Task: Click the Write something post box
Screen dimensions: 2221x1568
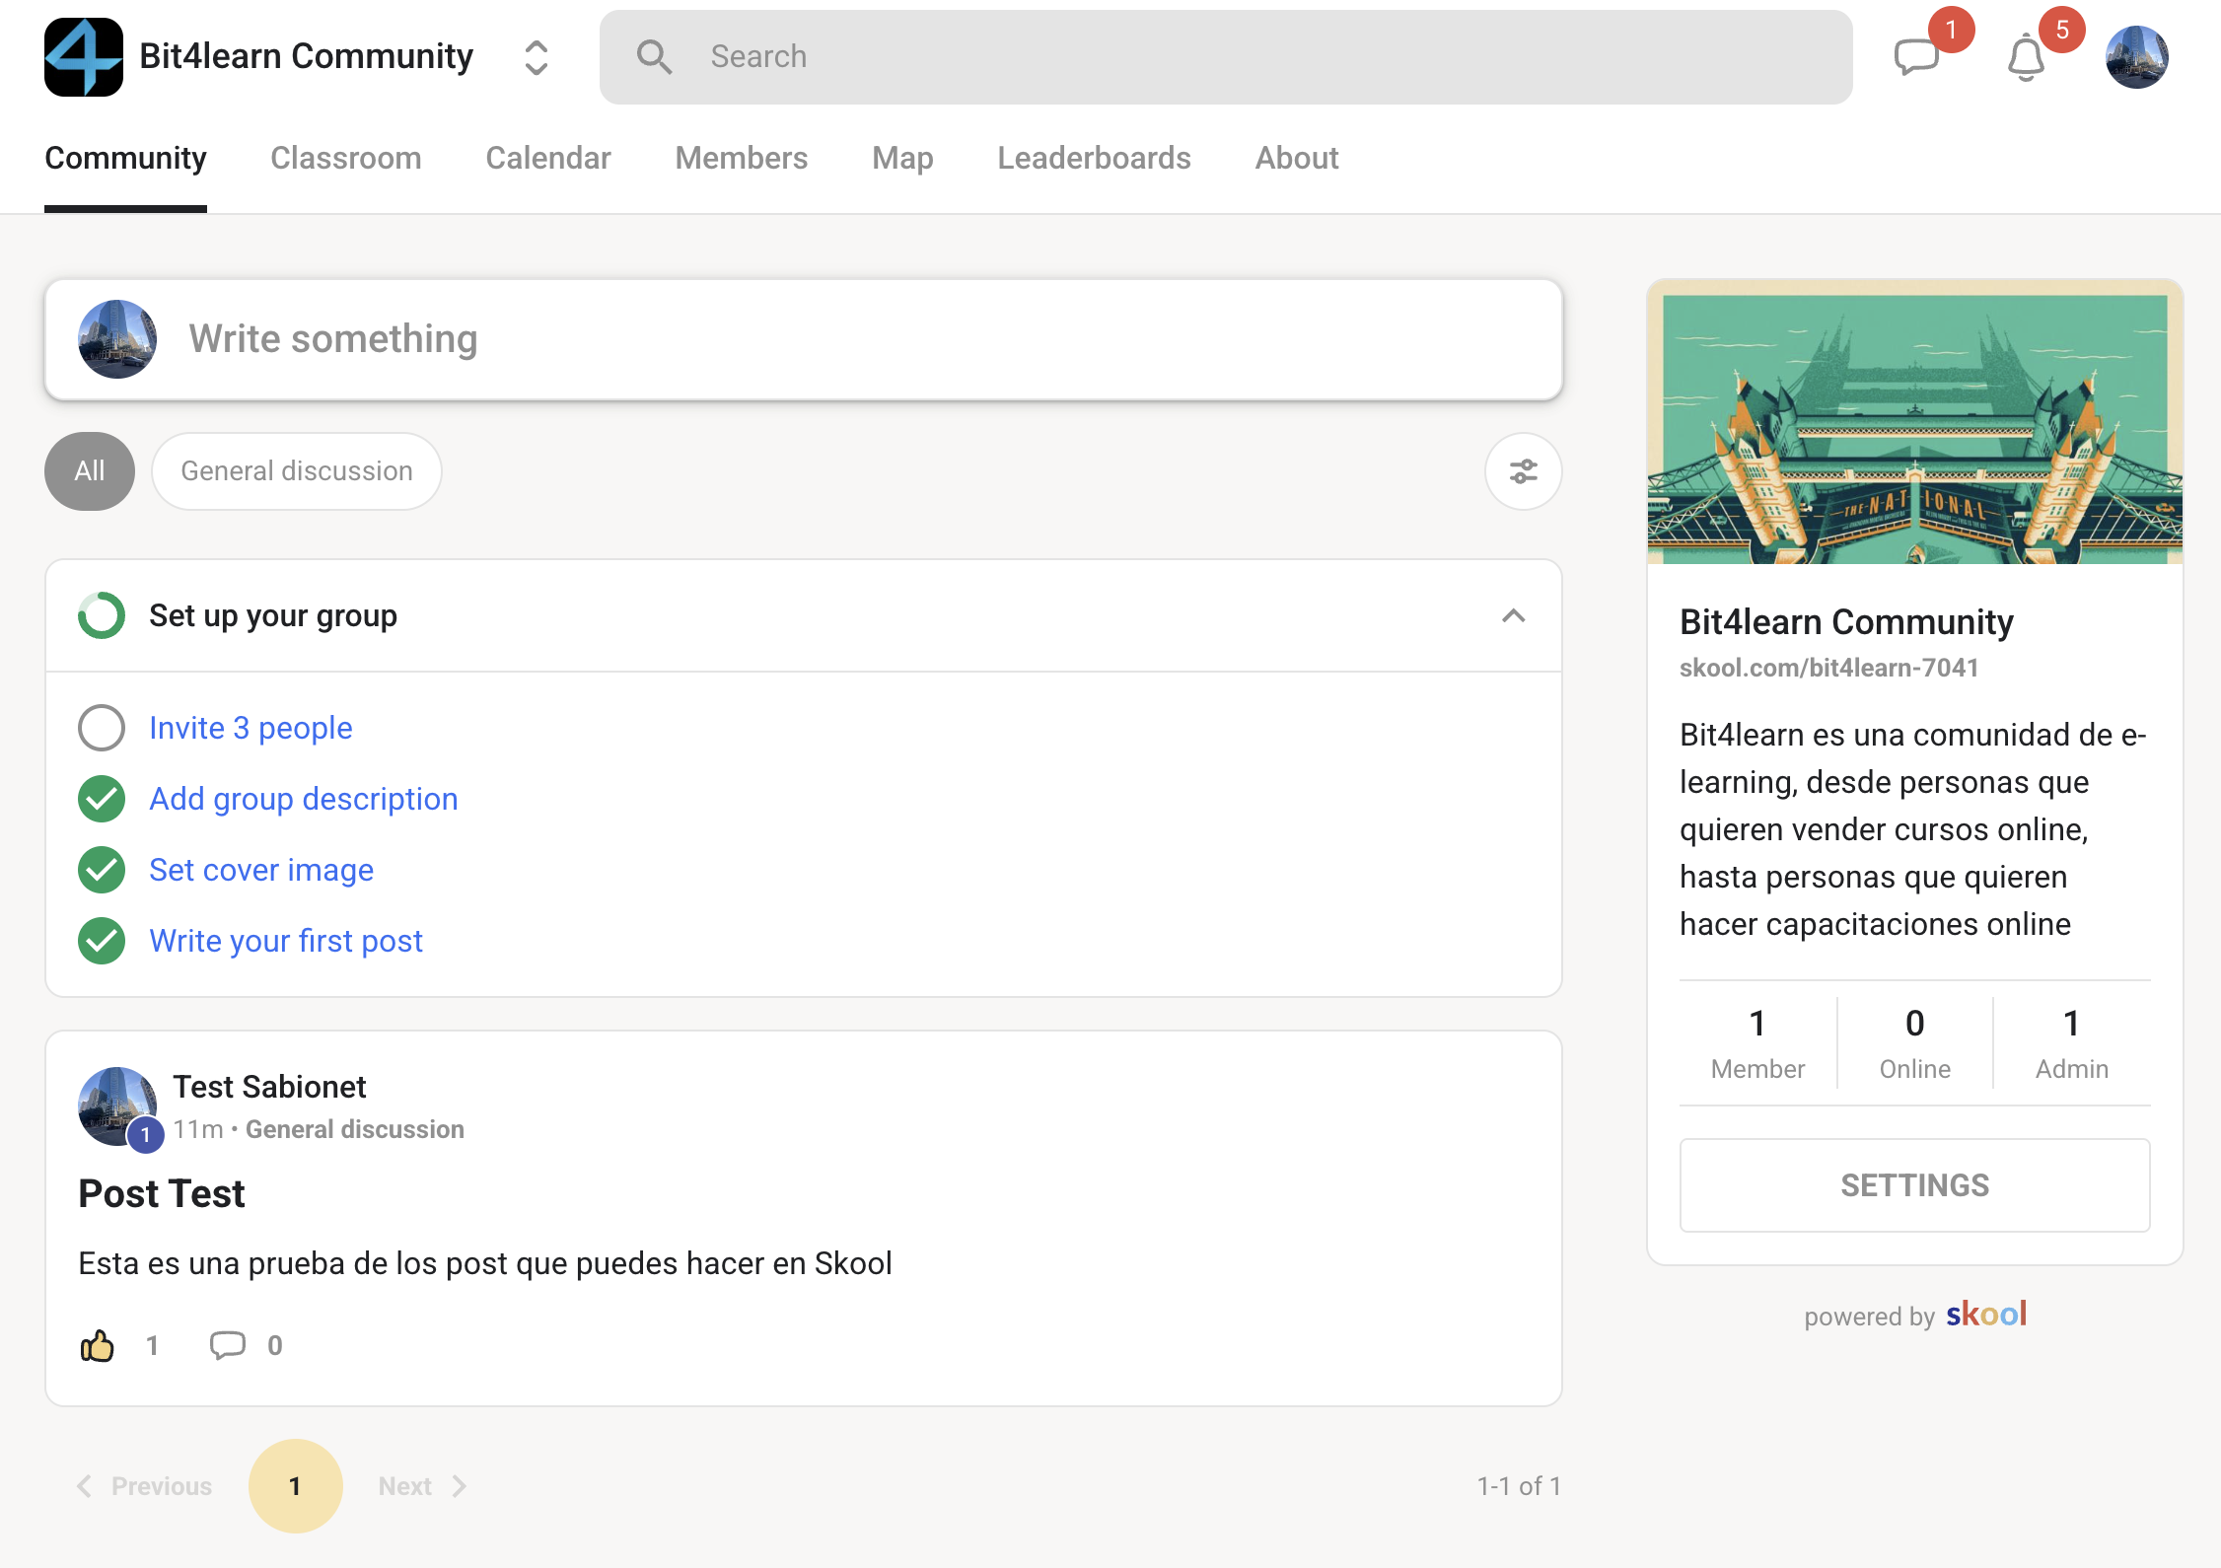Action: [x=804, y=339]
